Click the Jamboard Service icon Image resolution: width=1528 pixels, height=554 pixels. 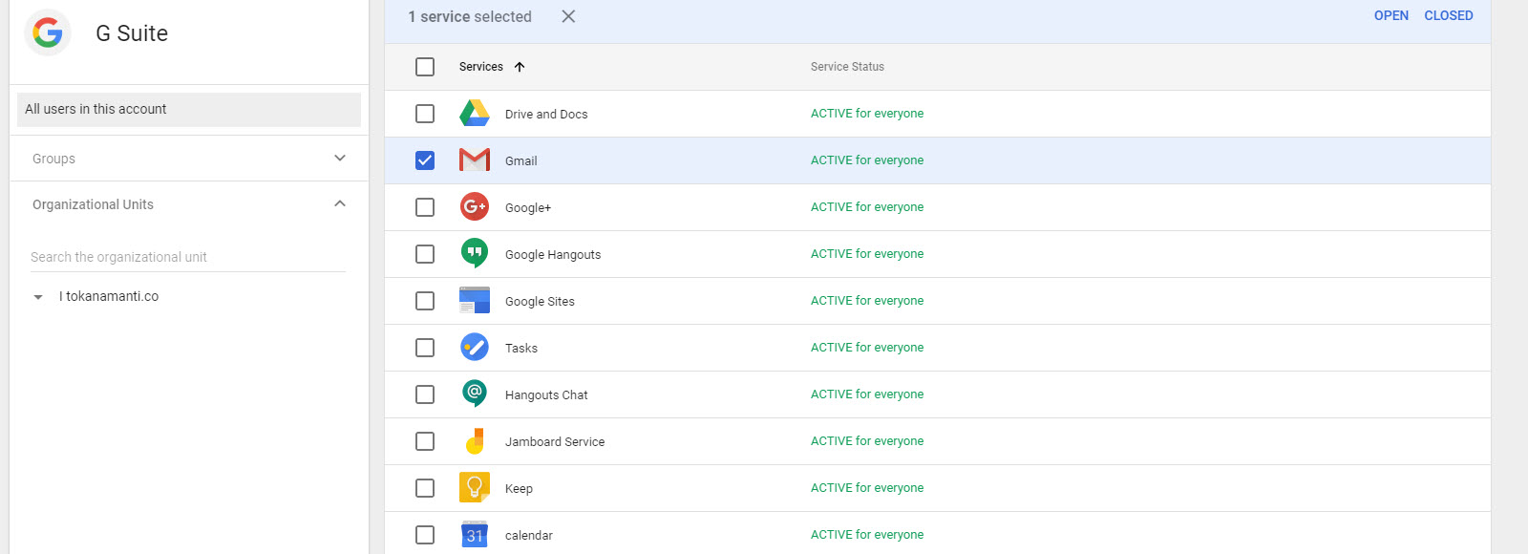475,441
